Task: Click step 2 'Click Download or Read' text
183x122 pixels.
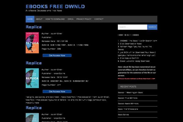Action: click(130, 44)
